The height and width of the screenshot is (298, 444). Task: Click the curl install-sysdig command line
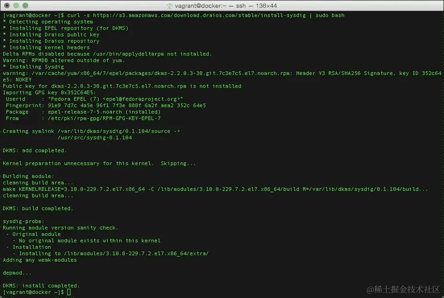174,15
